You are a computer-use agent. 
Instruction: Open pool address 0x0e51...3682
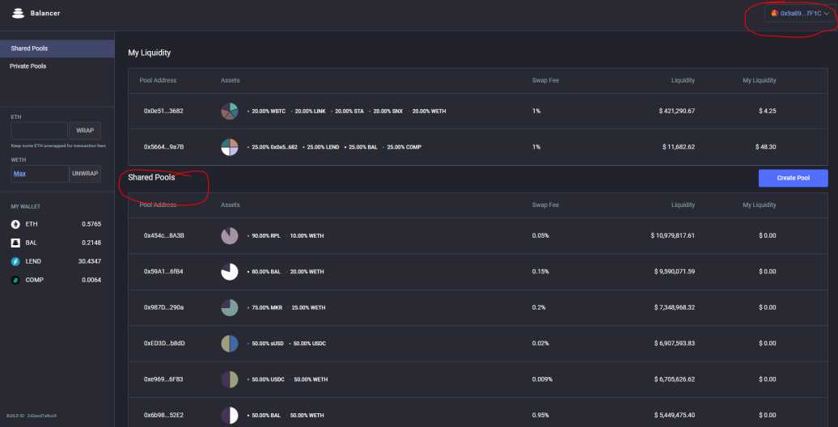(163, 111)
